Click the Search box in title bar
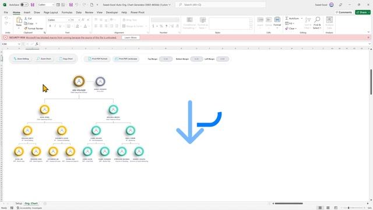Image resolution: width=373 pixels, height=210 pixels. tap(220, 5)
